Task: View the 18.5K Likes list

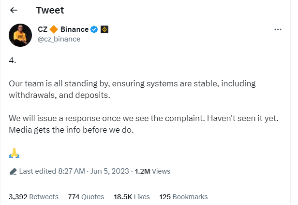Action: (x=132, y=197)
